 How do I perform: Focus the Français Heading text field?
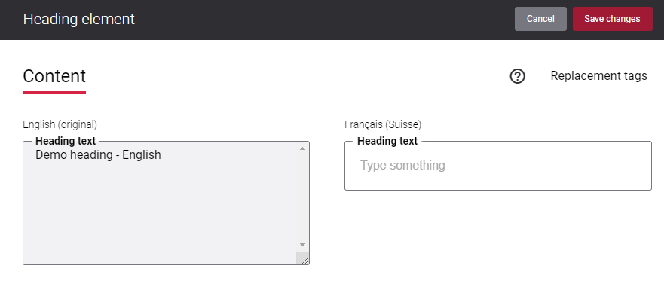pos(498,166)
